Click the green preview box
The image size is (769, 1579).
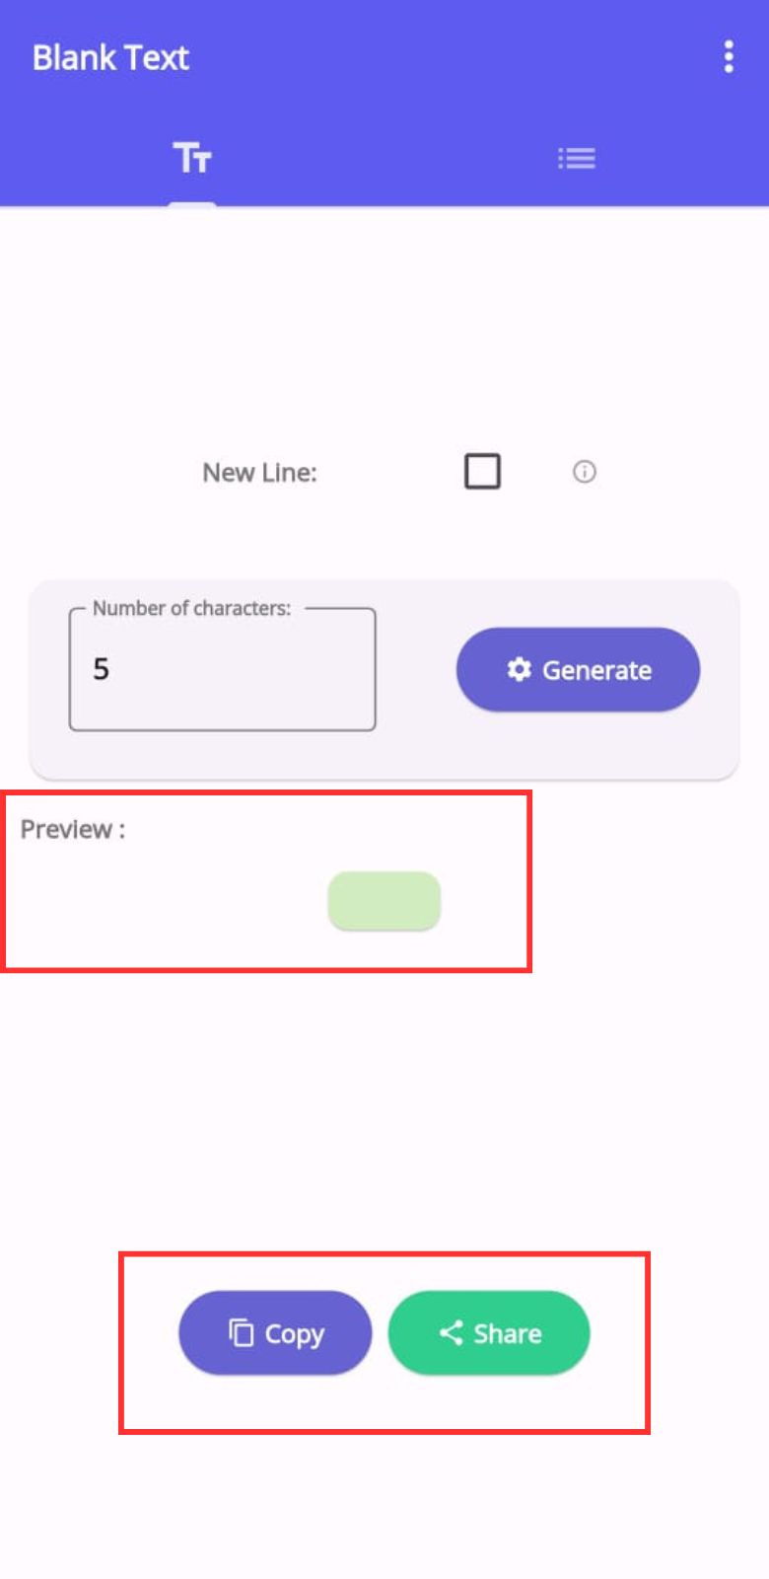coord(384,900)
